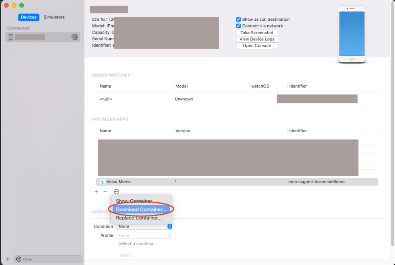Click the Open Console button

pos(257,46)
